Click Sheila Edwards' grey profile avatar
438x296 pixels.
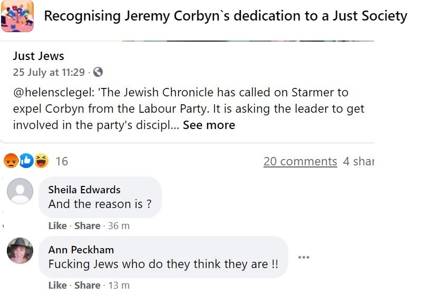pos(20,191)
